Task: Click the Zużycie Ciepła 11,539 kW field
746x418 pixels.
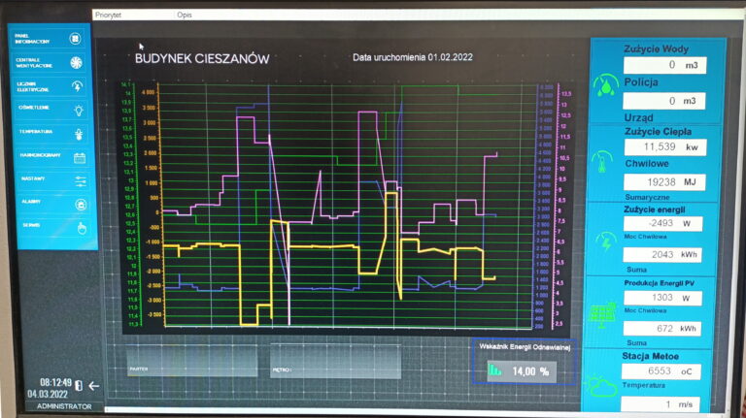Action: click(665, 147)
